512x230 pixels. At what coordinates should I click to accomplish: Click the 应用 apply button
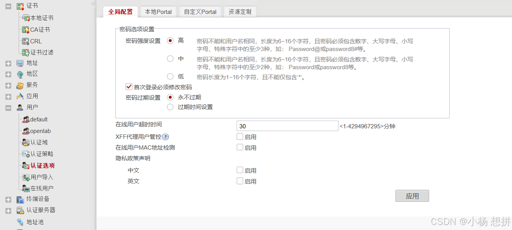point(412,196)
